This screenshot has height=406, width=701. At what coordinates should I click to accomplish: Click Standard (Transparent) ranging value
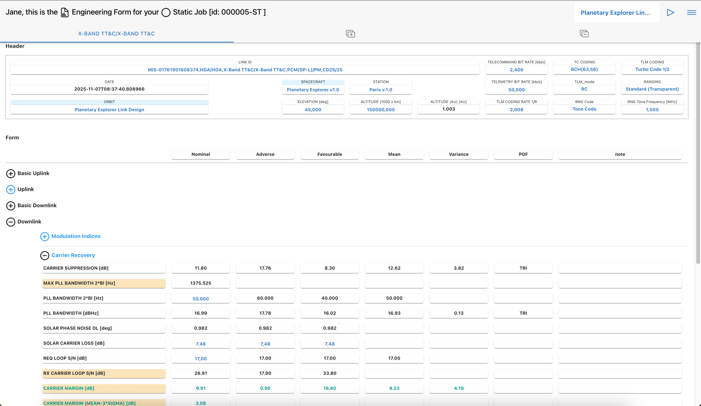tap(652, 89)
